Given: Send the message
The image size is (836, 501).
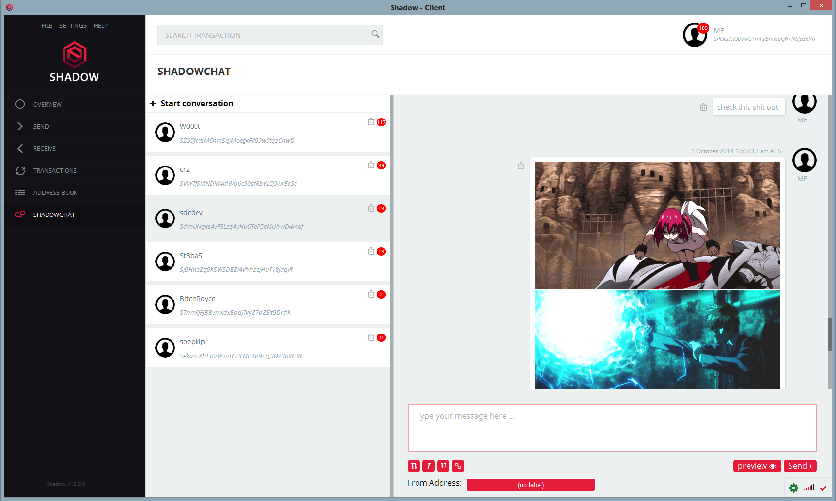Looking at the screenshot, I should pos(800,466).
